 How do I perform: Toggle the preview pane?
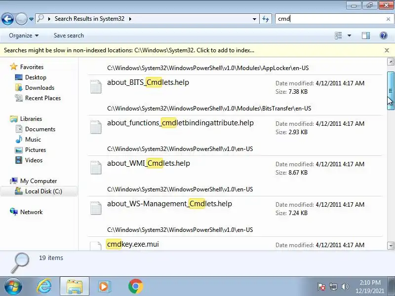(x=366, y=36)
